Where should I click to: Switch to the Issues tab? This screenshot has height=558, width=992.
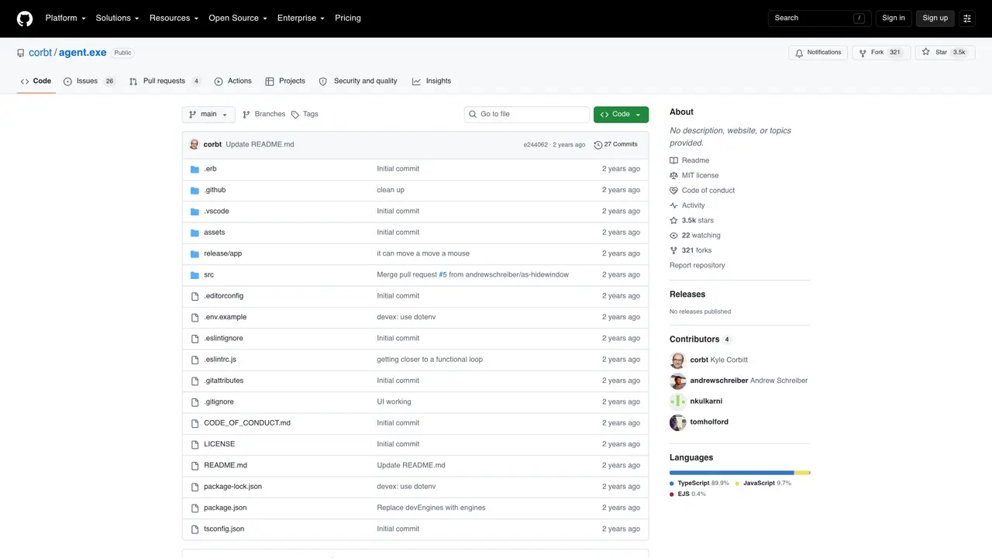tap(89, 81)
